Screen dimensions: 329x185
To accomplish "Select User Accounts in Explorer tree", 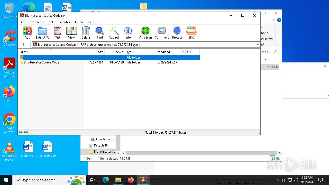I will click(x=103, y=139).
